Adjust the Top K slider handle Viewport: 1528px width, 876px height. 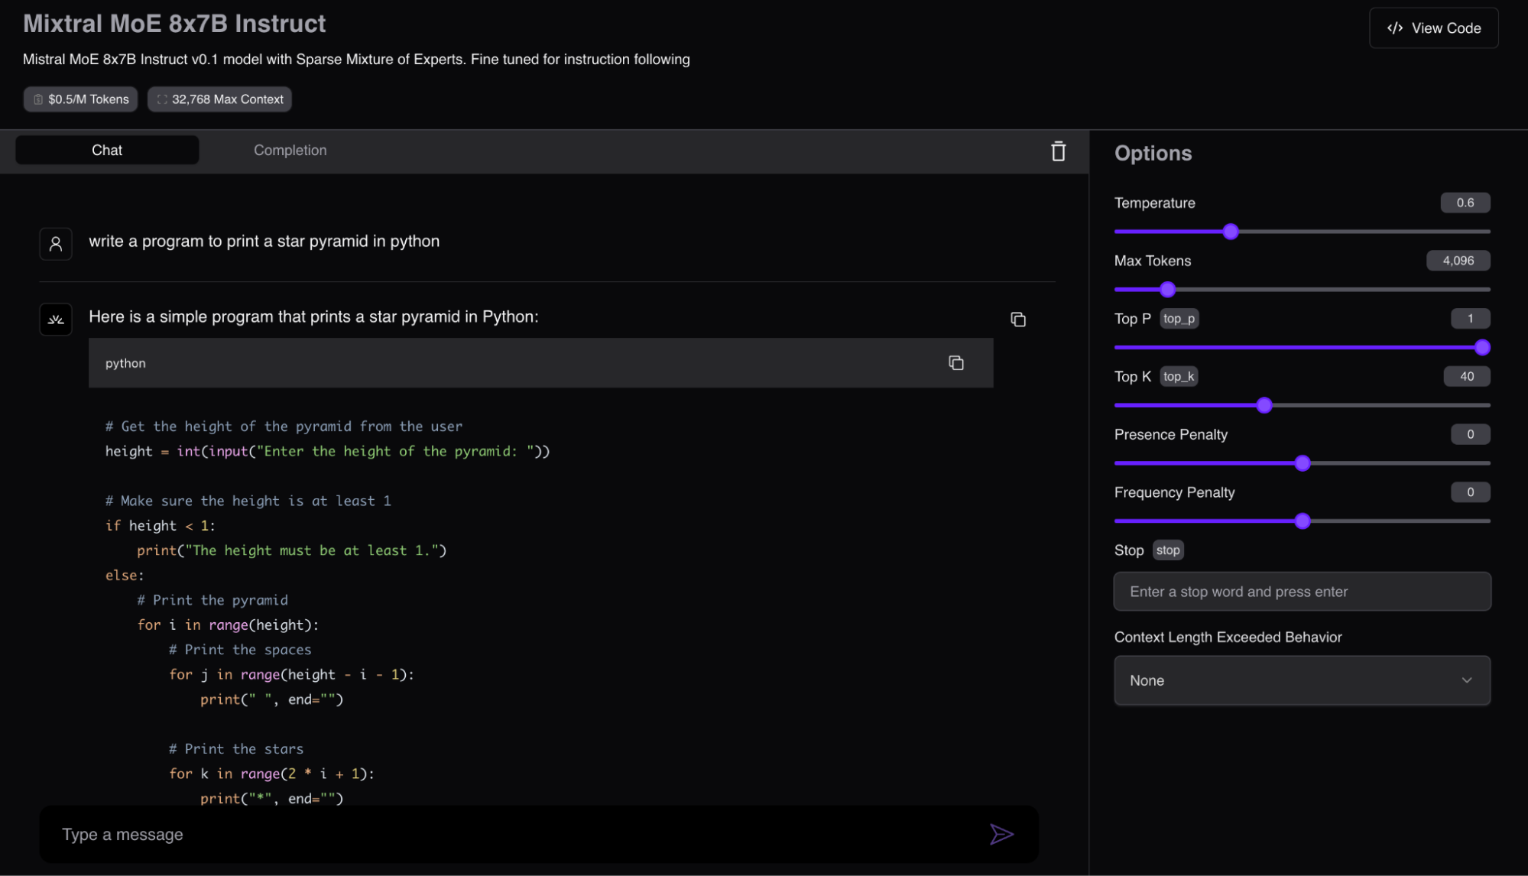point(1264,405)
